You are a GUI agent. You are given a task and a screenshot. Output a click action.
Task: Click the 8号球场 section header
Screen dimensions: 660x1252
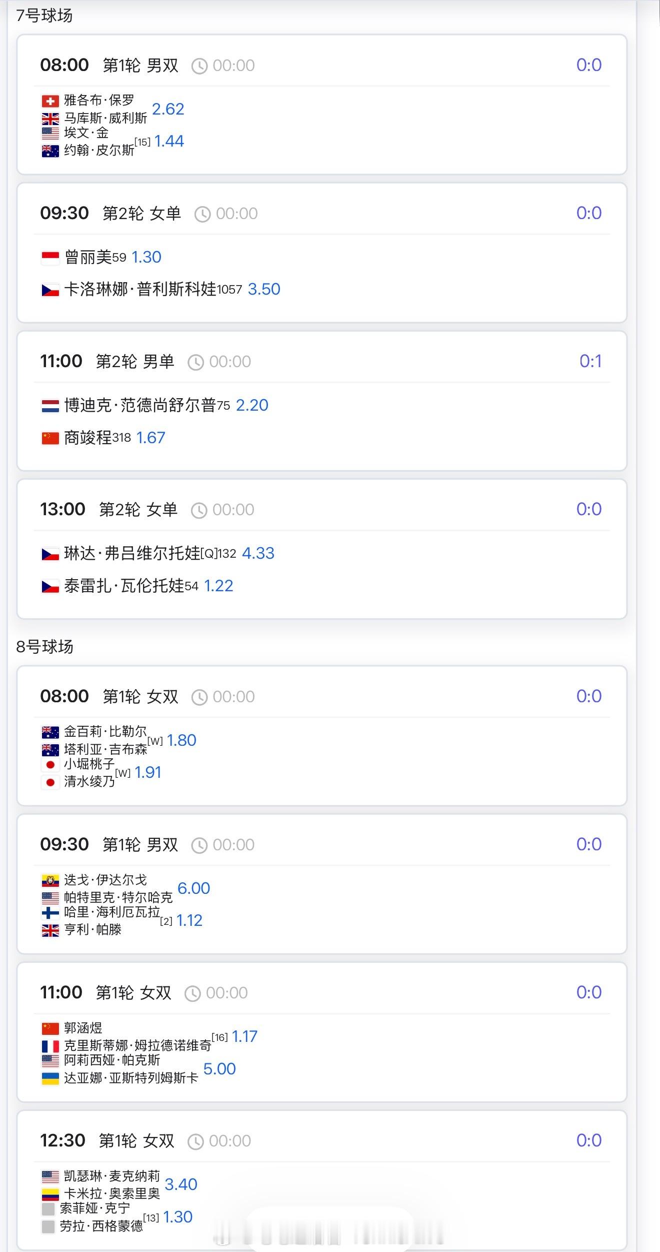[x=44, y=647]
